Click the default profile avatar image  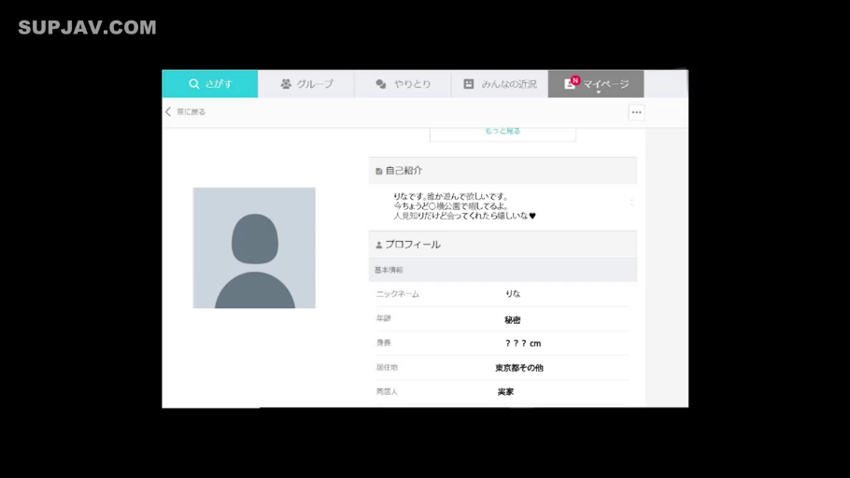pos(254,247)
